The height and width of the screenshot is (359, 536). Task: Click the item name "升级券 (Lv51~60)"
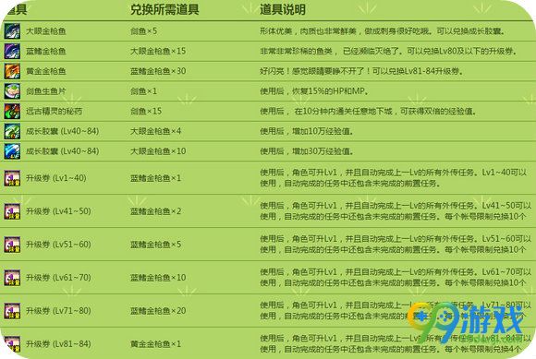pos(58,245)
